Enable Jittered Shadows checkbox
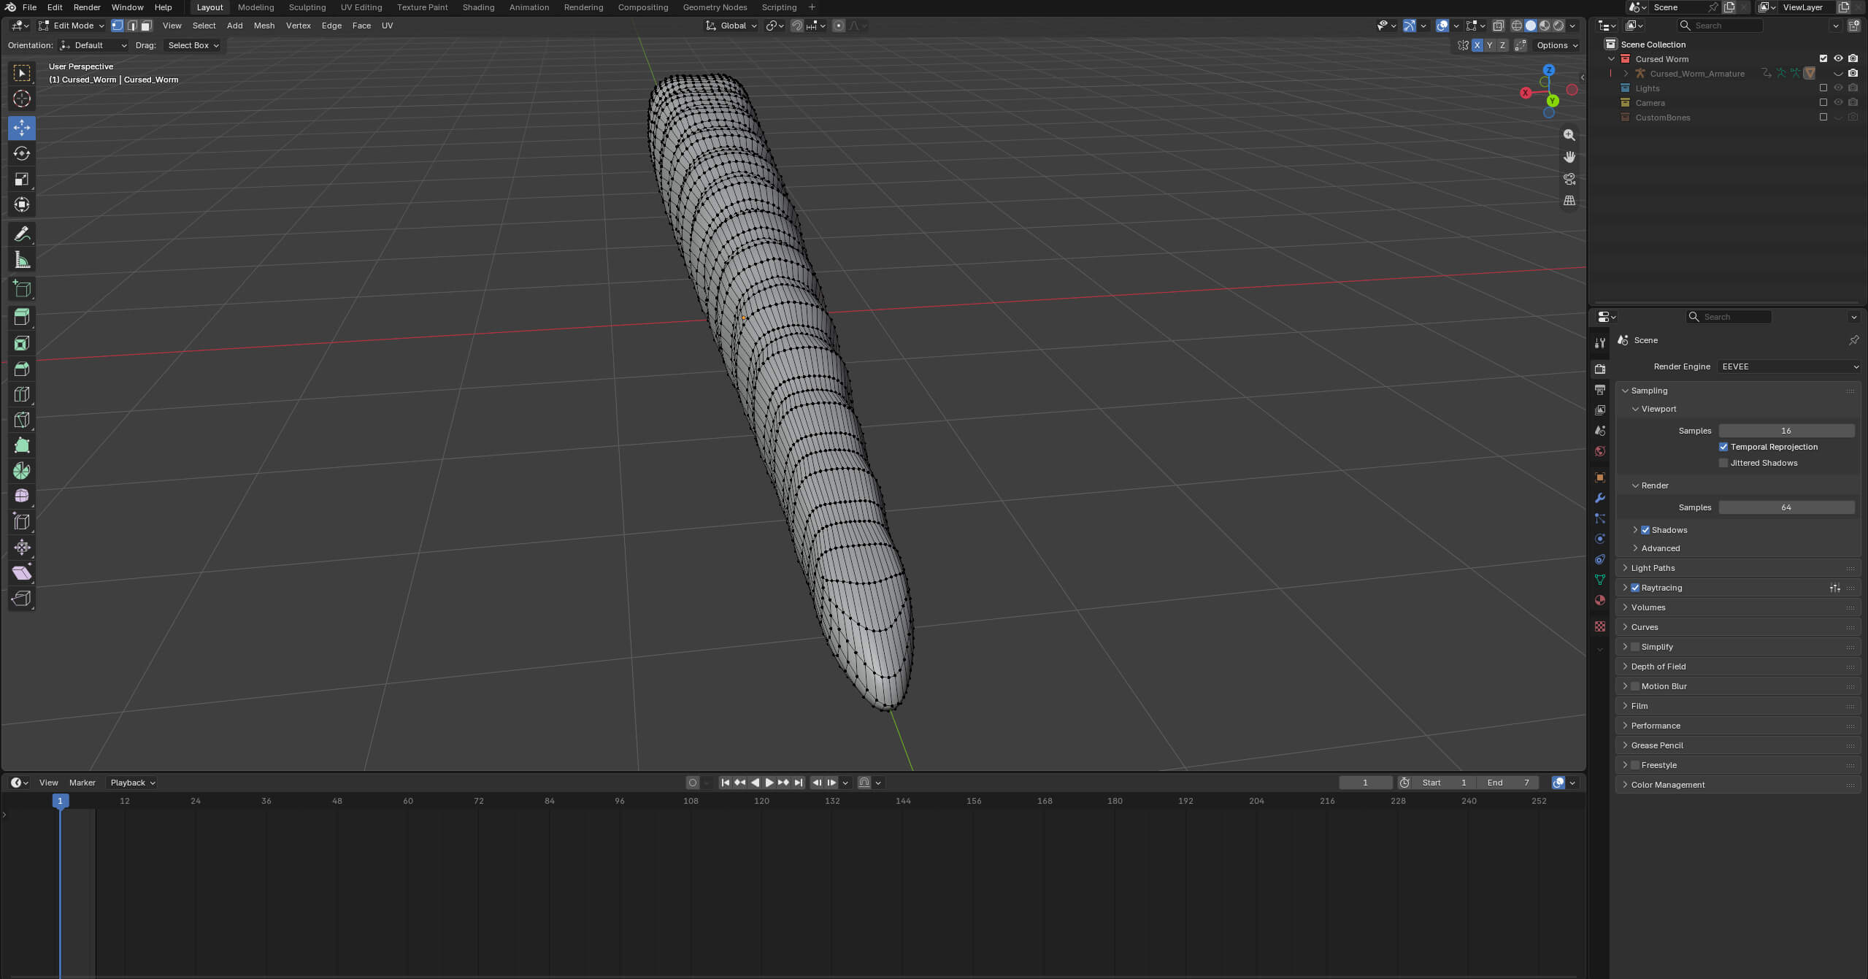Image resolution: width=1868 pixels, height=979 pixels. (1723, 463)
